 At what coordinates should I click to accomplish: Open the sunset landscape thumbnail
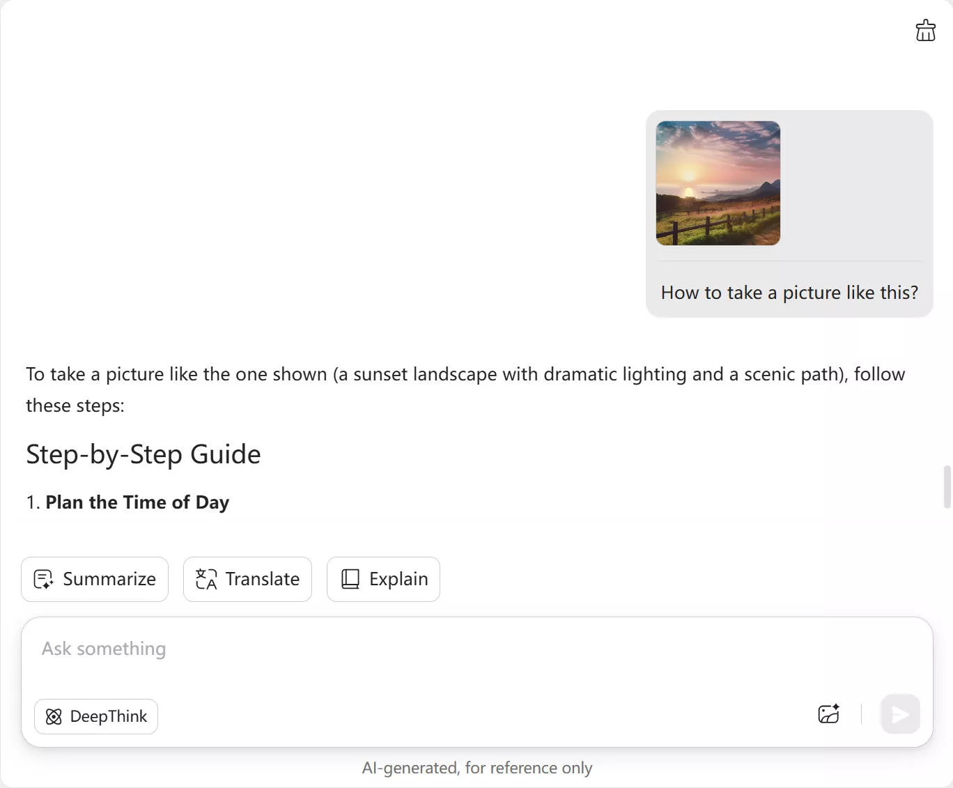coord(718,183)
